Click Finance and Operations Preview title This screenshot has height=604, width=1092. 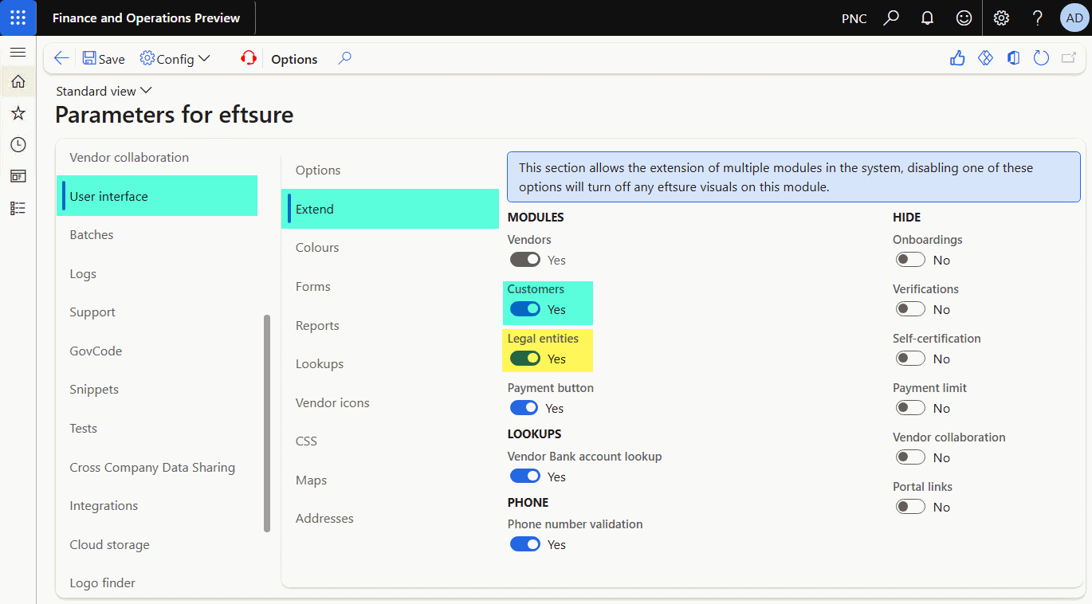coord(146,18)
